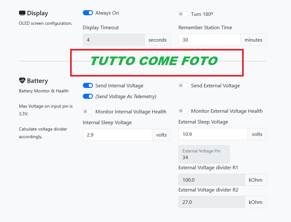Toggle Send Voltage As Telemetry off
The image size is (291, 222).
(x=88, y=96)
